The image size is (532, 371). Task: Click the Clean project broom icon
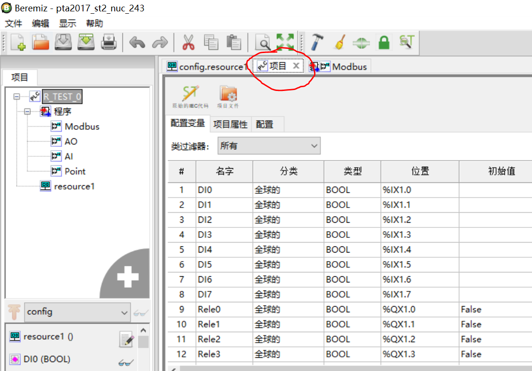(x=339, y=42)
